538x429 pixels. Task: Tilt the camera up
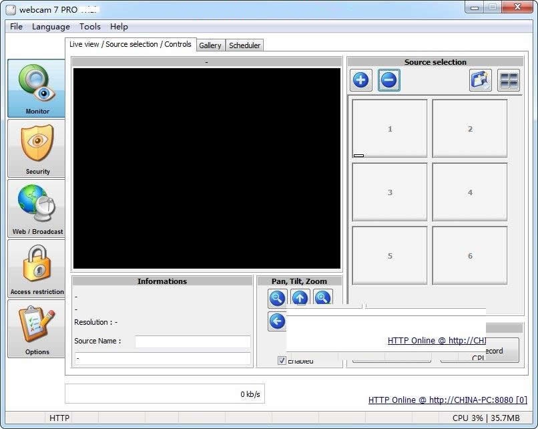[x=300, y=297]
